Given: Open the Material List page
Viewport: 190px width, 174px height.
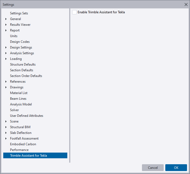Looking at the screenshot, I should 19,93.
